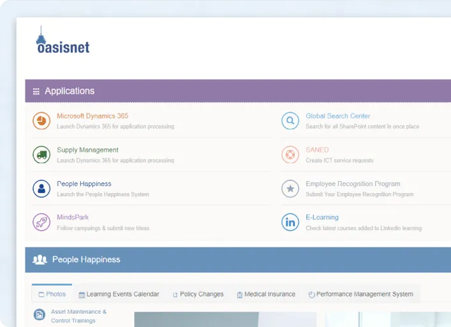Viewport: 451px width, 327px height.
Task: Click the People Happiness section header title
Action: [x=86, y=259]
